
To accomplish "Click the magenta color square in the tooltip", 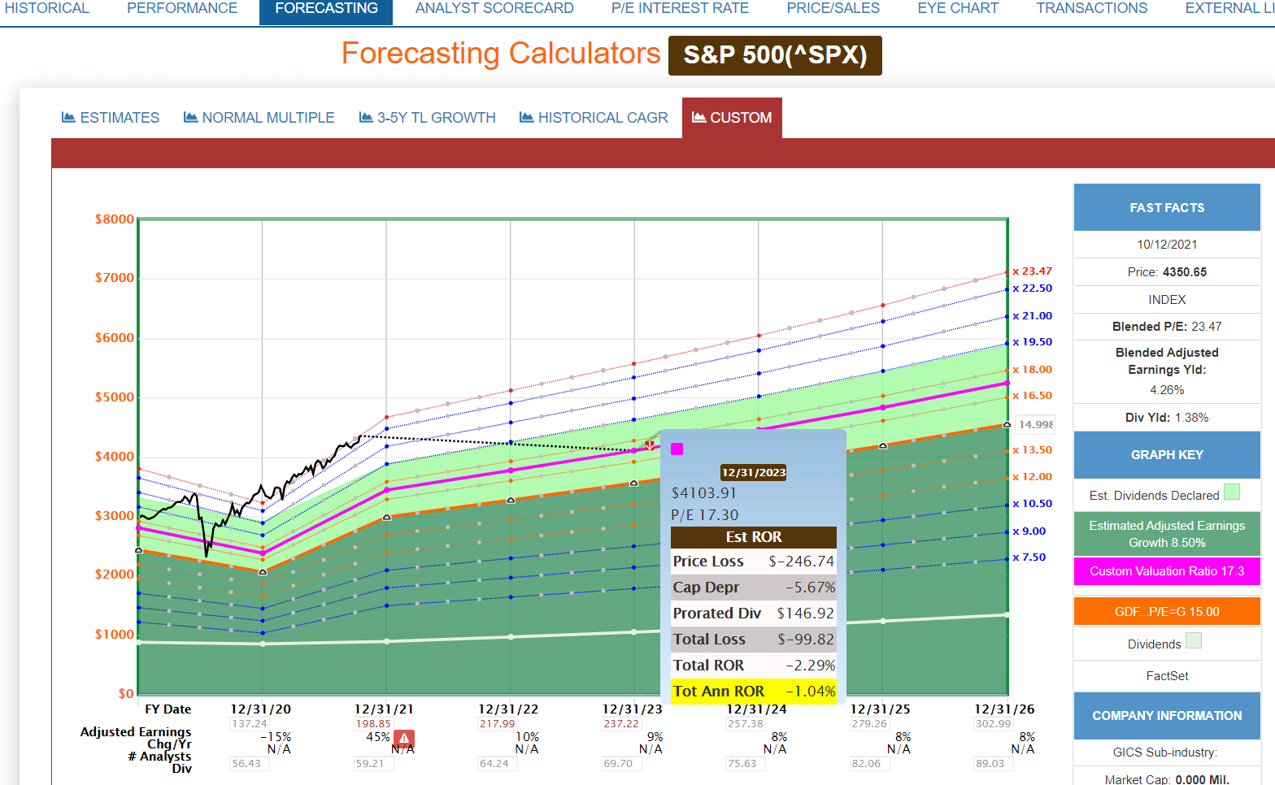I will coord(677,449).
